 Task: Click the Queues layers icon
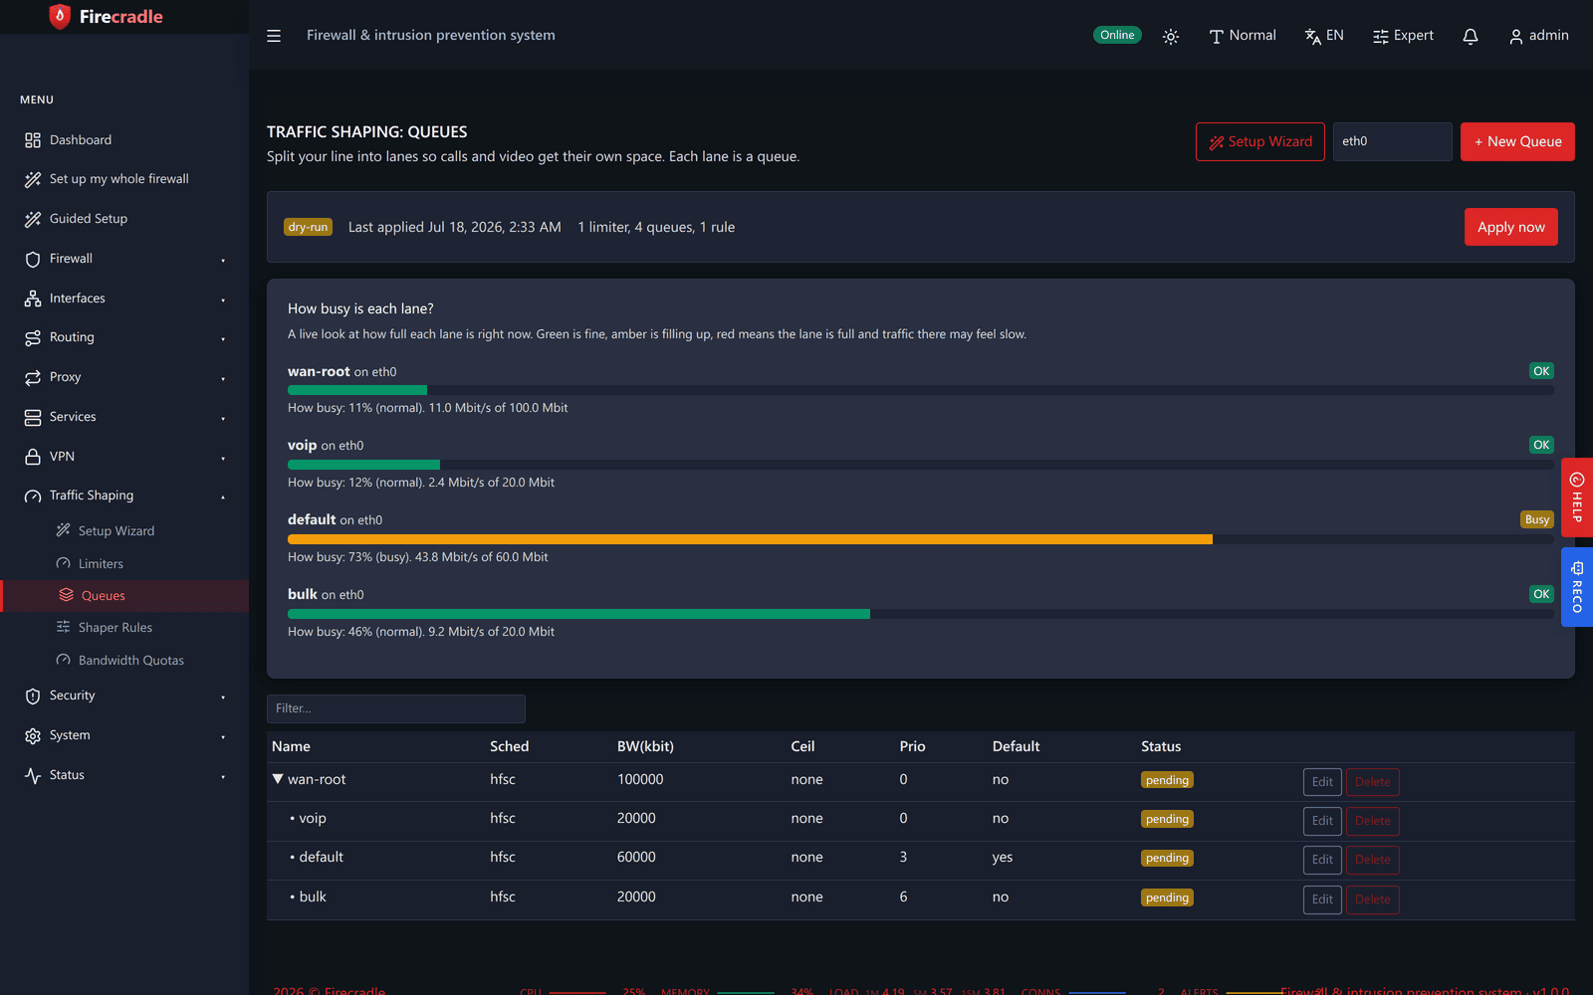click(67, 595)
